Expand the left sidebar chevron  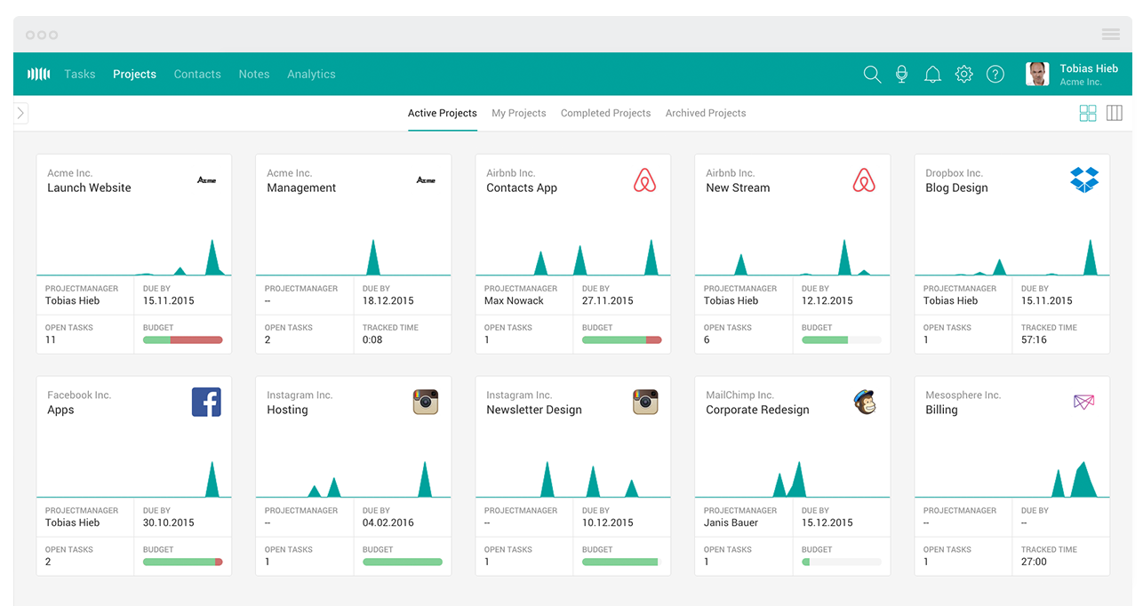pyautogui.click(x=20, y=113)
